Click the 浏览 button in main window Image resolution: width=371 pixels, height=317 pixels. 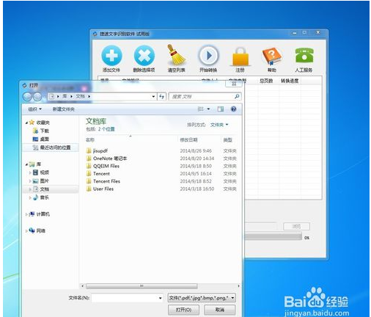tap(296, 226)
